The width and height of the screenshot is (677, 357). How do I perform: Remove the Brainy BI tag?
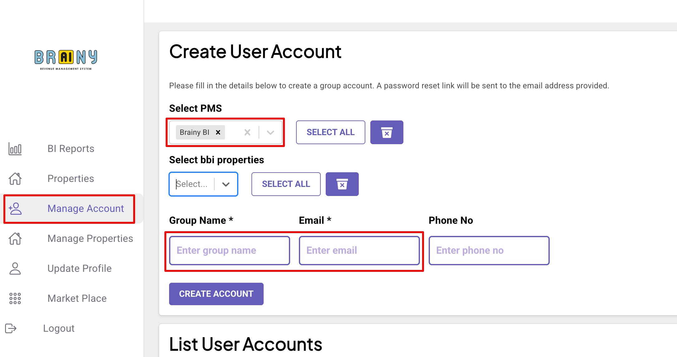coord(218,132)
